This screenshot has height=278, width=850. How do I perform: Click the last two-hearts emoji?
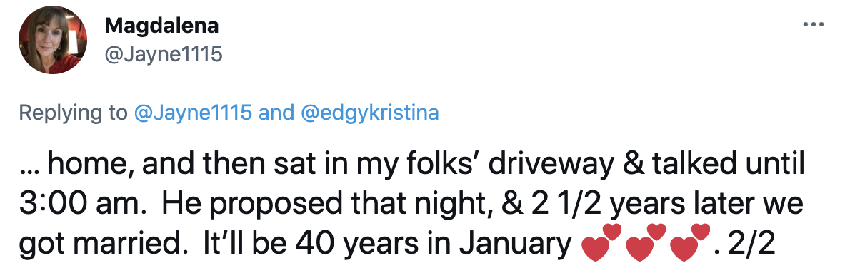(689, 243)
